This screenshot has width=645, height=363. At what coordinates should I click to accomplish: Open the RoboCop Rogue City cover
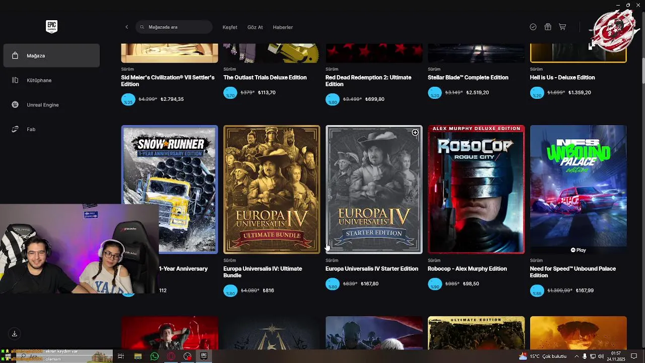click(x=476, y=190)
